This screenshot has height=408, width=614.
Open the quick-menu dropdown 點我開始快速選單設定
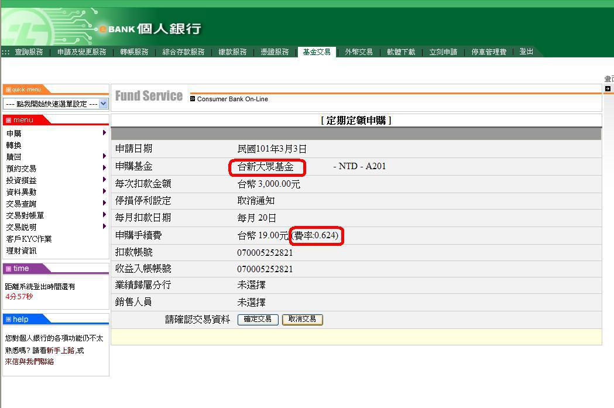point(55,104)
